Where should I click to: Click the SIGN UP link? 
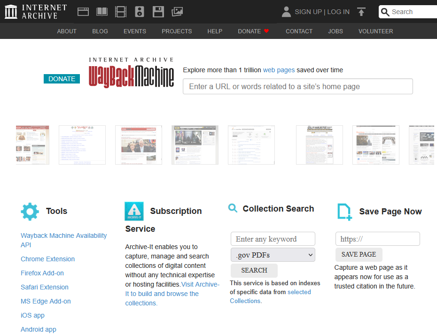coord(308,12)
